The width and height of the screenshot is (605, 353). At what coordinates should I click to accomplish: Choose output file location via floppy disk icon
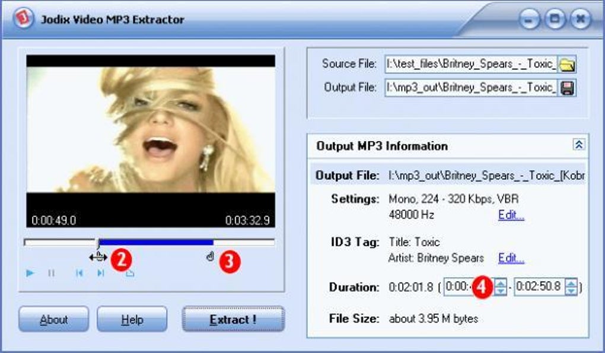[x=567, y=88]
